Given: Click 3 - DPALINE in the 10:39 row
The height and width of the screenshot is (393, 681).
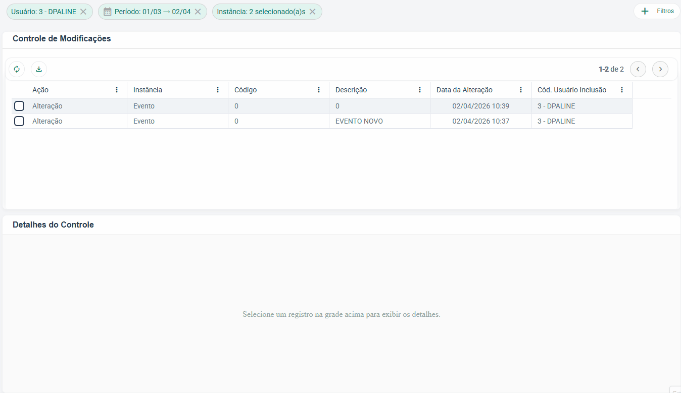Looking at the screenshot, I should [x=556, y=106].
